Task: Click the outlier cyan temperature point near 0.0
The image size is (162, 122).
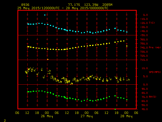Action: click(45, 15)
